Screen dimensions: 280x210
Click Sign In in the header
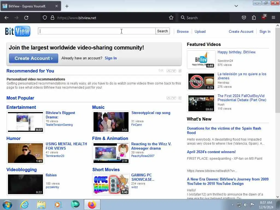[x=265, y=31]
